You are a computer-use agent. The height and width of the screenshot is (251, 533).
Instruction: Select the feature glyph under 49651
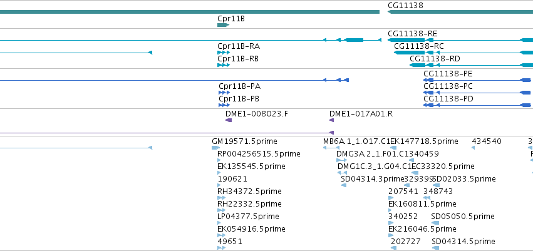coord(221,248)
